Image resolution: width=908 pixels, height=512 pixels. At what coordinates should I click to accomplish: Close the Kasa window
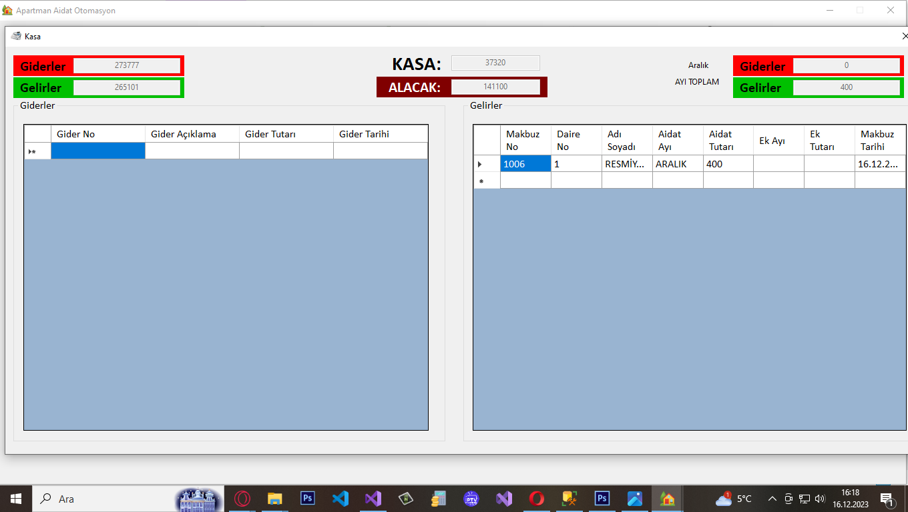click(x=904, y=36)
